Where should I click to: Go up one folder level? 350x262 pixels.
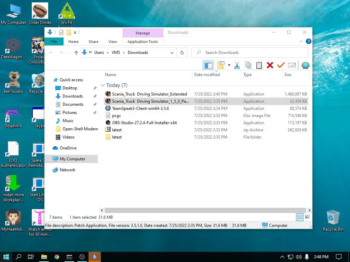tap(76, 53)
